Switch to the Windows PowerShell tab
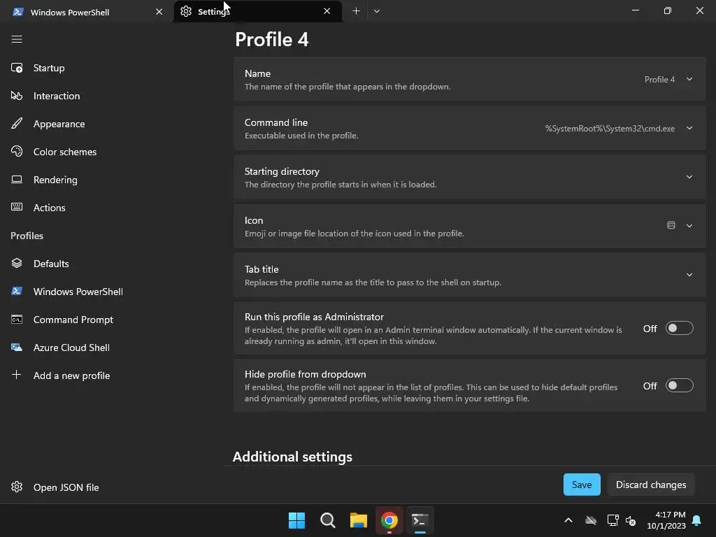 [x=87, y=12]
